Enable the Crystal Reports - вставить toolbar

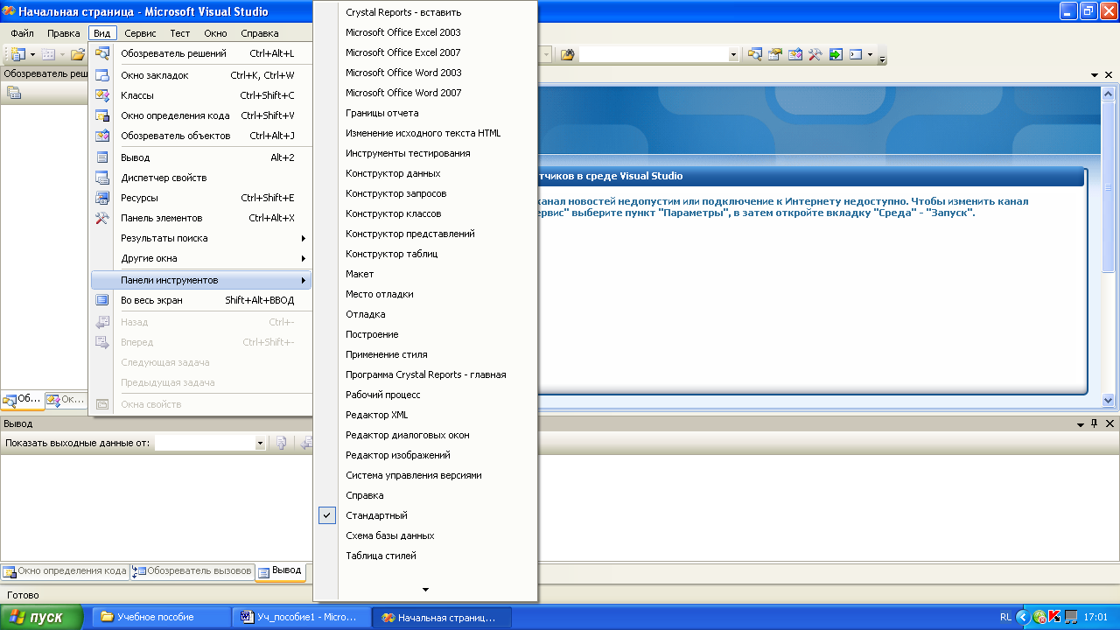tap(425, 12)
